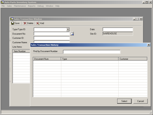
Task: Open the Debug menu
Action: tap(40, 6)
